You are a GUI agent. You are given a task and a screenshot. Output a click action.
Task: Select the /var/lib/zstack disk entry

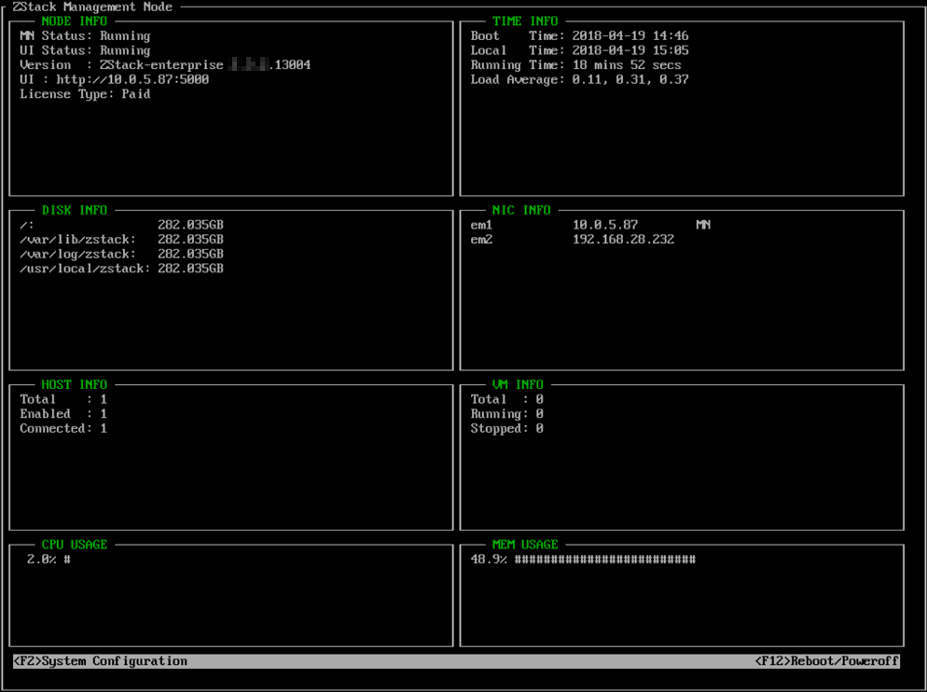[121, 240]
